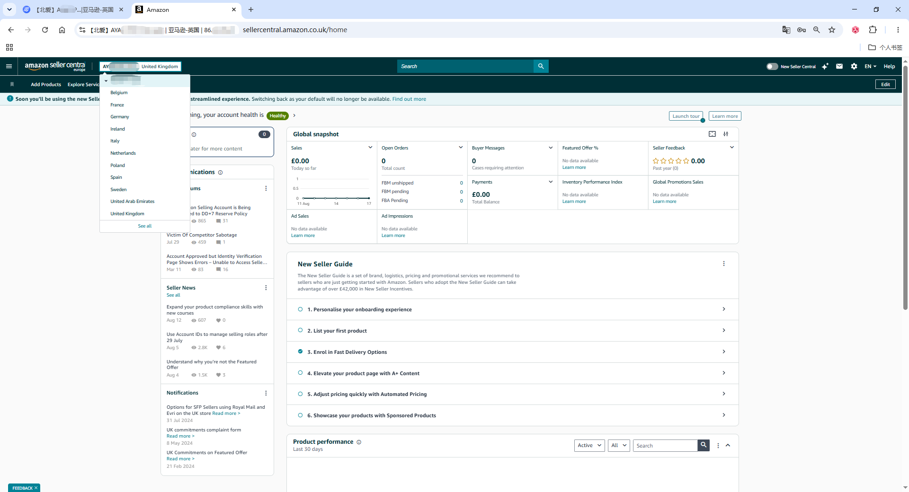The width and height of the screenshot is (909, 492).
Task: Expand the Global snapshot fullscreen icon
Action: tap(712, 134)
